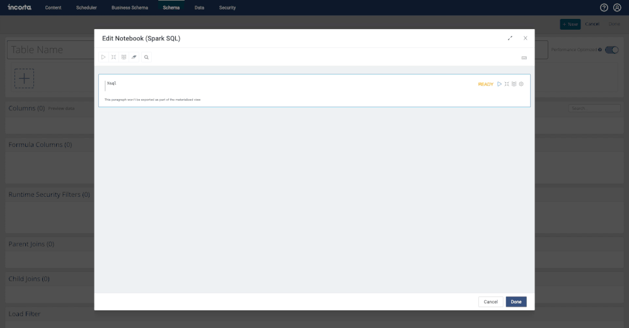Expand the Edit Notebook dialog to fullscreen

pyautogui.click(x=510, y=38)
